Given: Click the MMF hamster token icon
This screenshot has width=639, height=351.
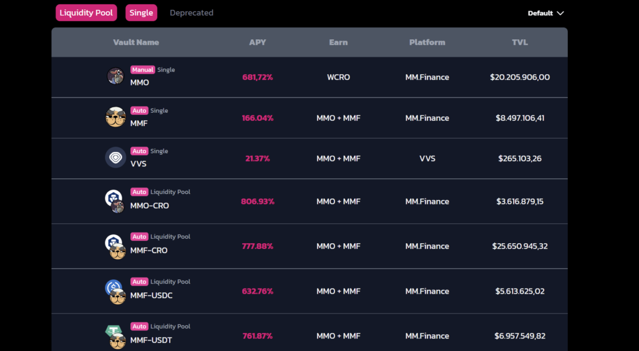Looking at the screenshot, I should pyautogui.click(x=115, y=117).
